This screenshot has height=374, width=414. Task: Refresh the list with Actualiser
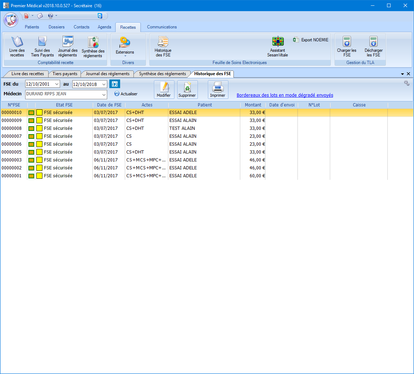click(126, 94)
